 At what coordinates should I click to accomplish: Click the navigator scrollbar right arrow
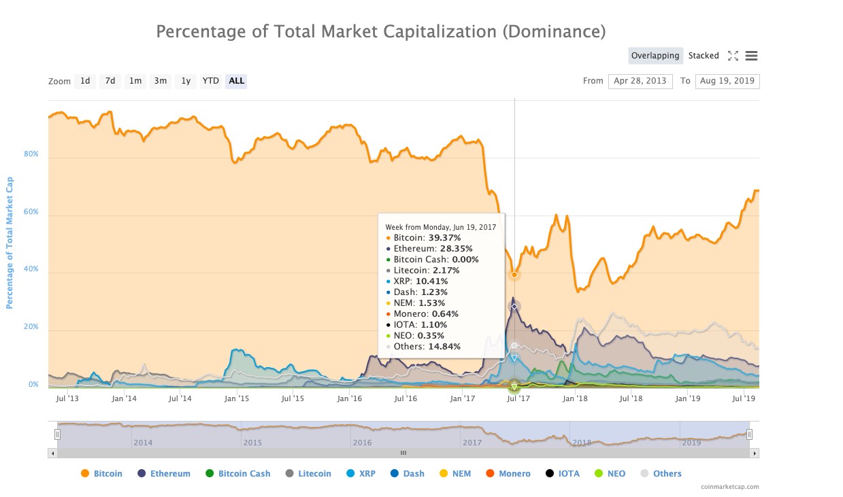[754, 453]
